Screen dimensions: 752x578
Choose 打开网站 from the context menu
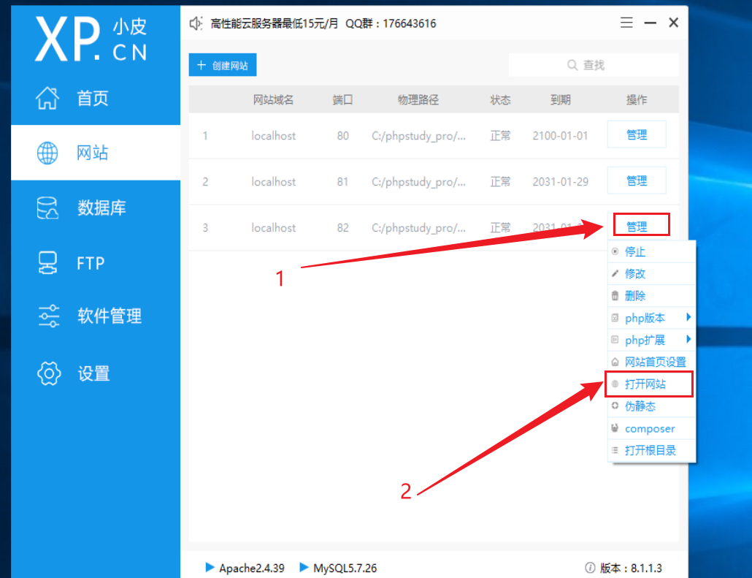(652, 384)
